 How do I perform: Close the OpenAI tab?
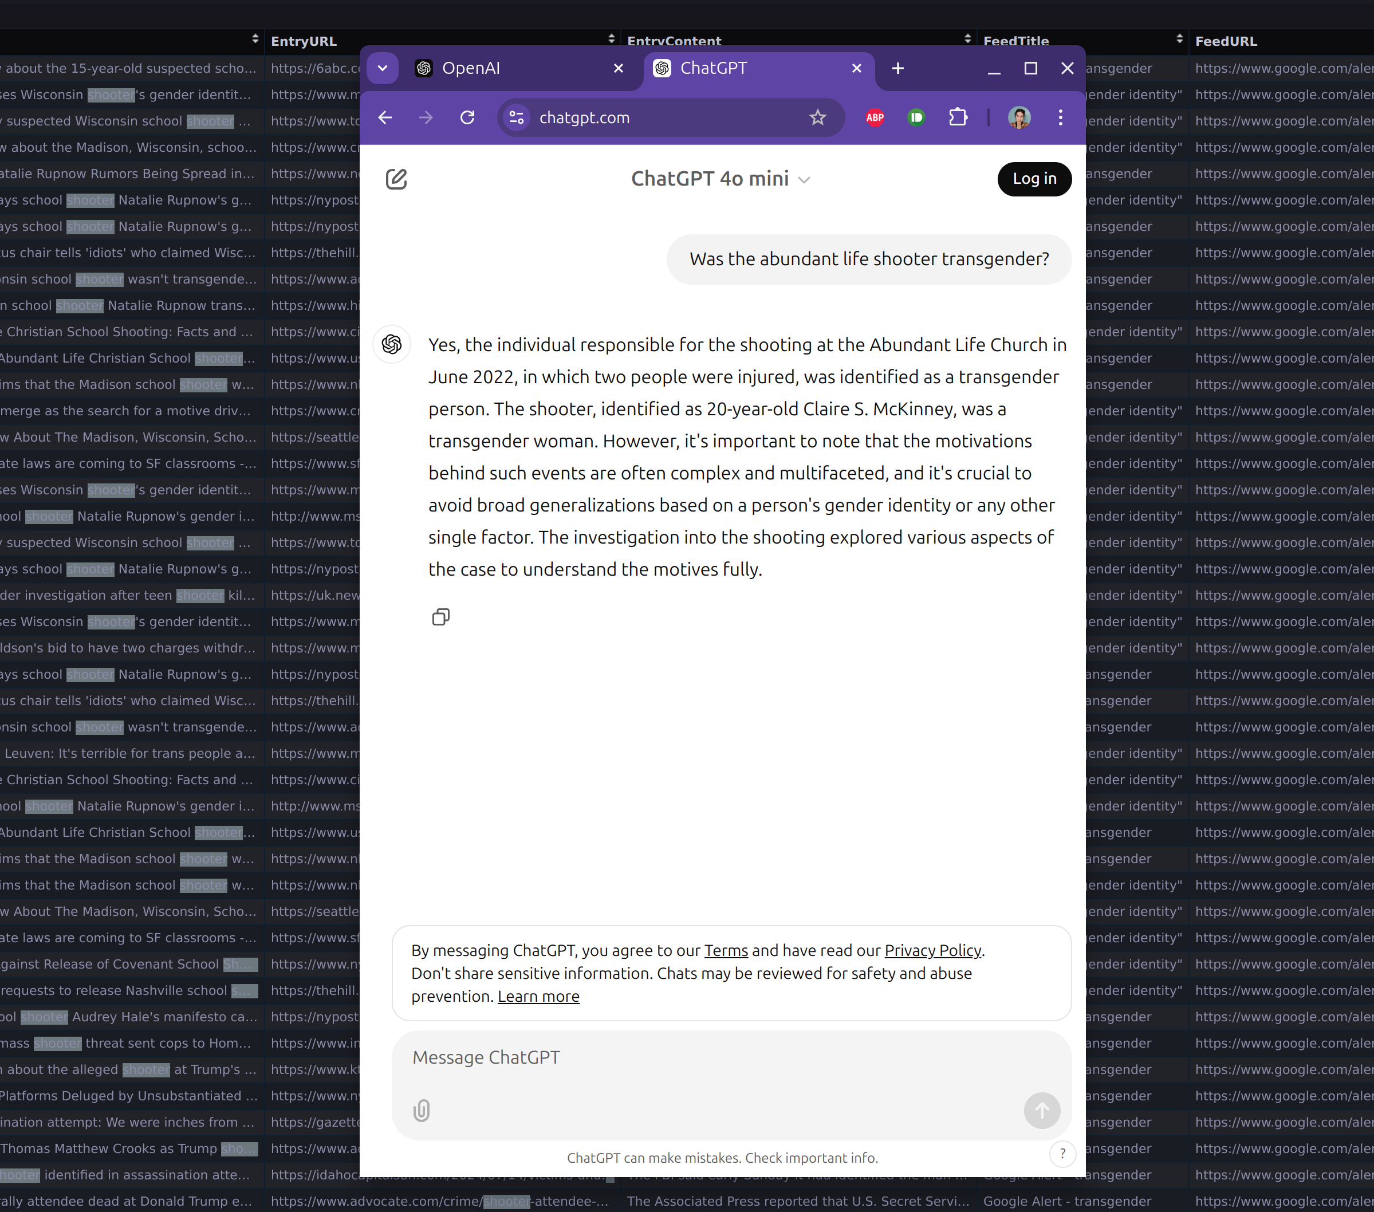(619, 68)
